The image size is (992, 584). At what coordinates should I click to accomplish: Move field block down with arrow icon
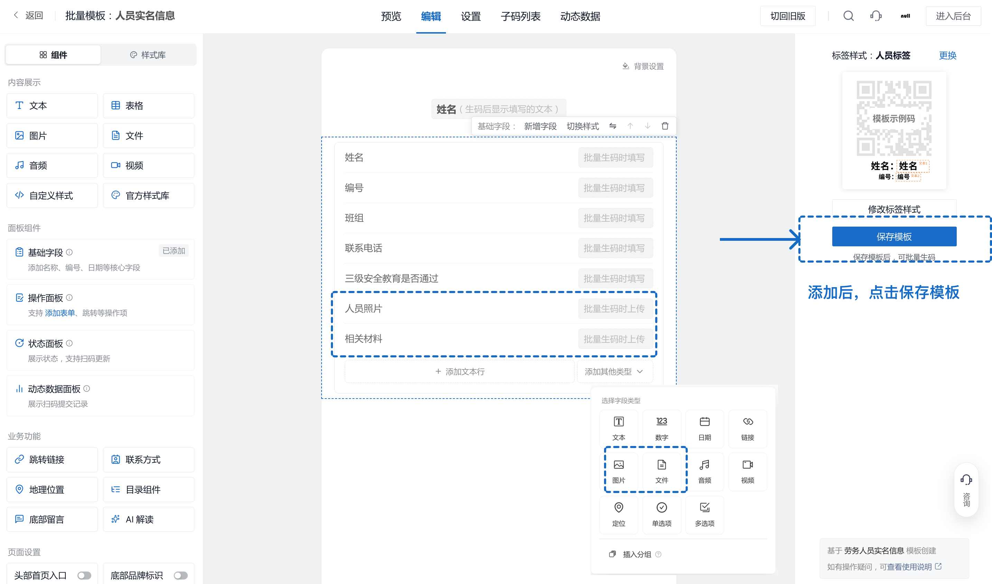(647, 126)
